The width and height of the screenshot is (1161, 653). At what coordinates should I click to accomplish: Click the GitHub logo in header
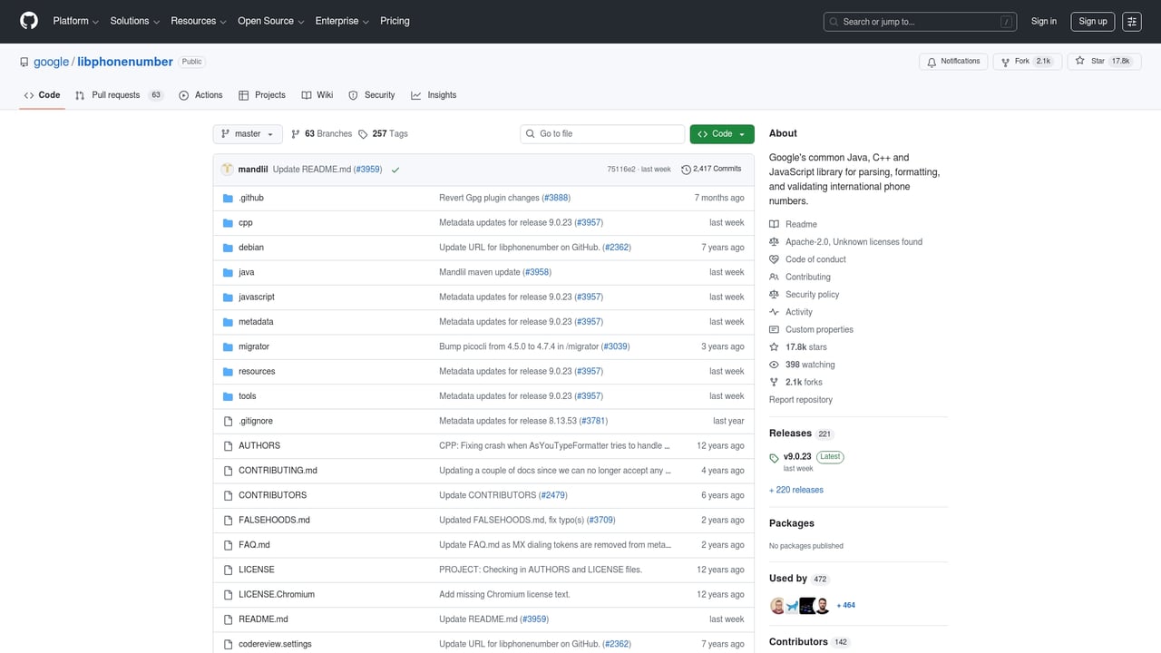[x=29, y=21]
